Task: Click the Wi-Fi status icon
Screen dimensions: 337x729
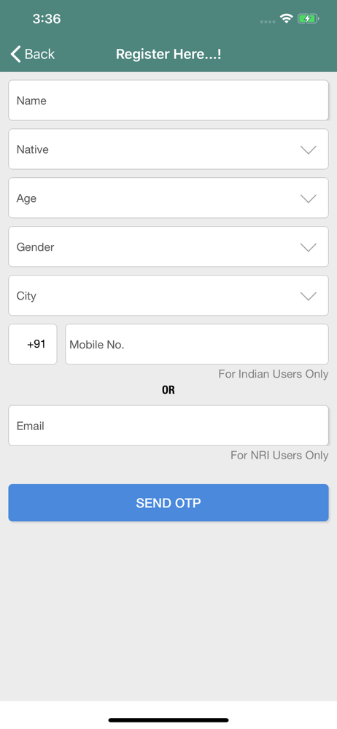Action: tap(286, 19)
